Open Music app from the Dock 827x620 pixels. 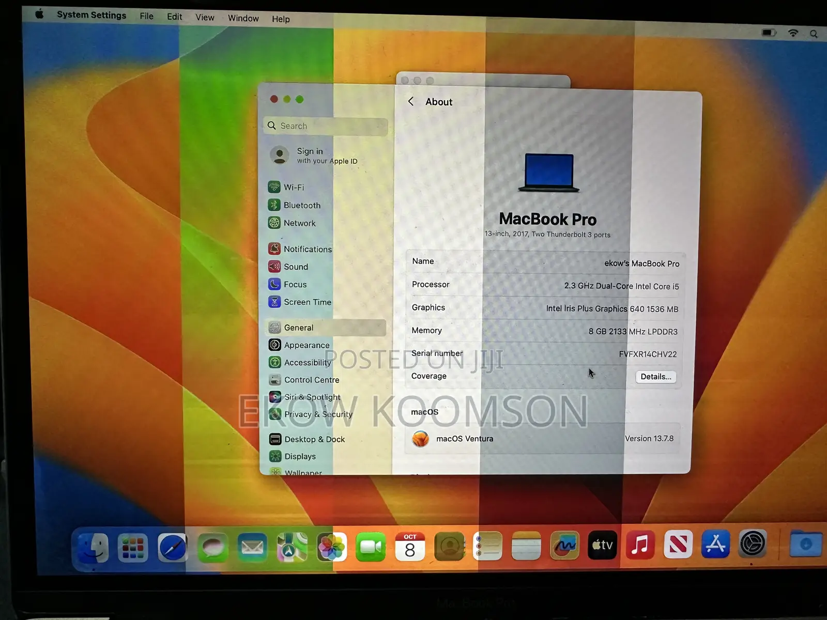click(x=640, y=545)
